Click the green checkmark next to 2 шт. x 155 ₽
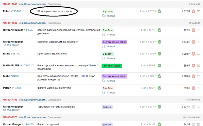Screen dimensions: 203x126 click(160, 88)
